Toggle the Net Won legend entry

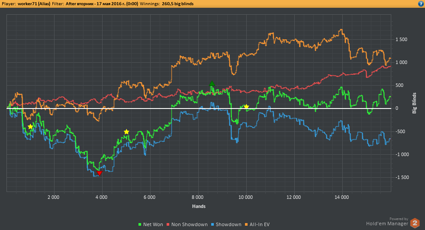tap(151, 224)
